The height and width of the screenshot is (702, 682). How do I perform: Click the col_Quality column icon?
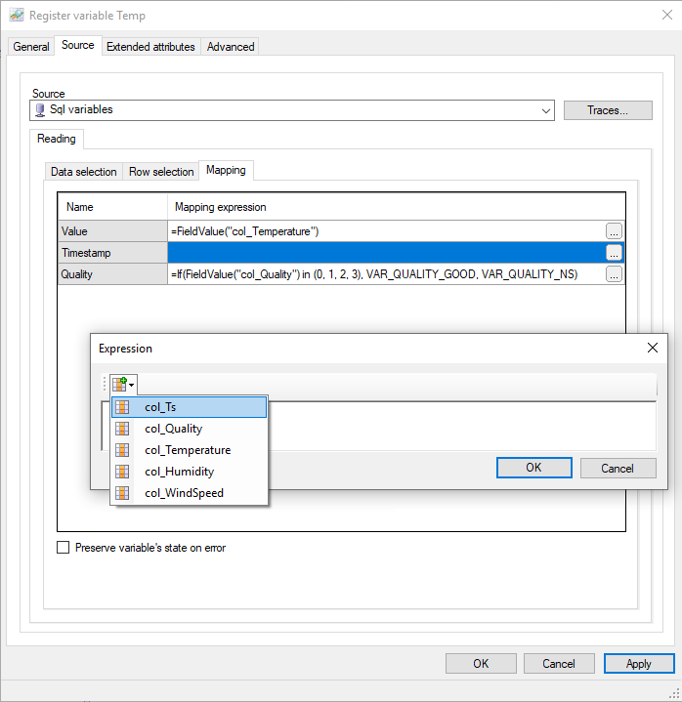click(122, 429)
